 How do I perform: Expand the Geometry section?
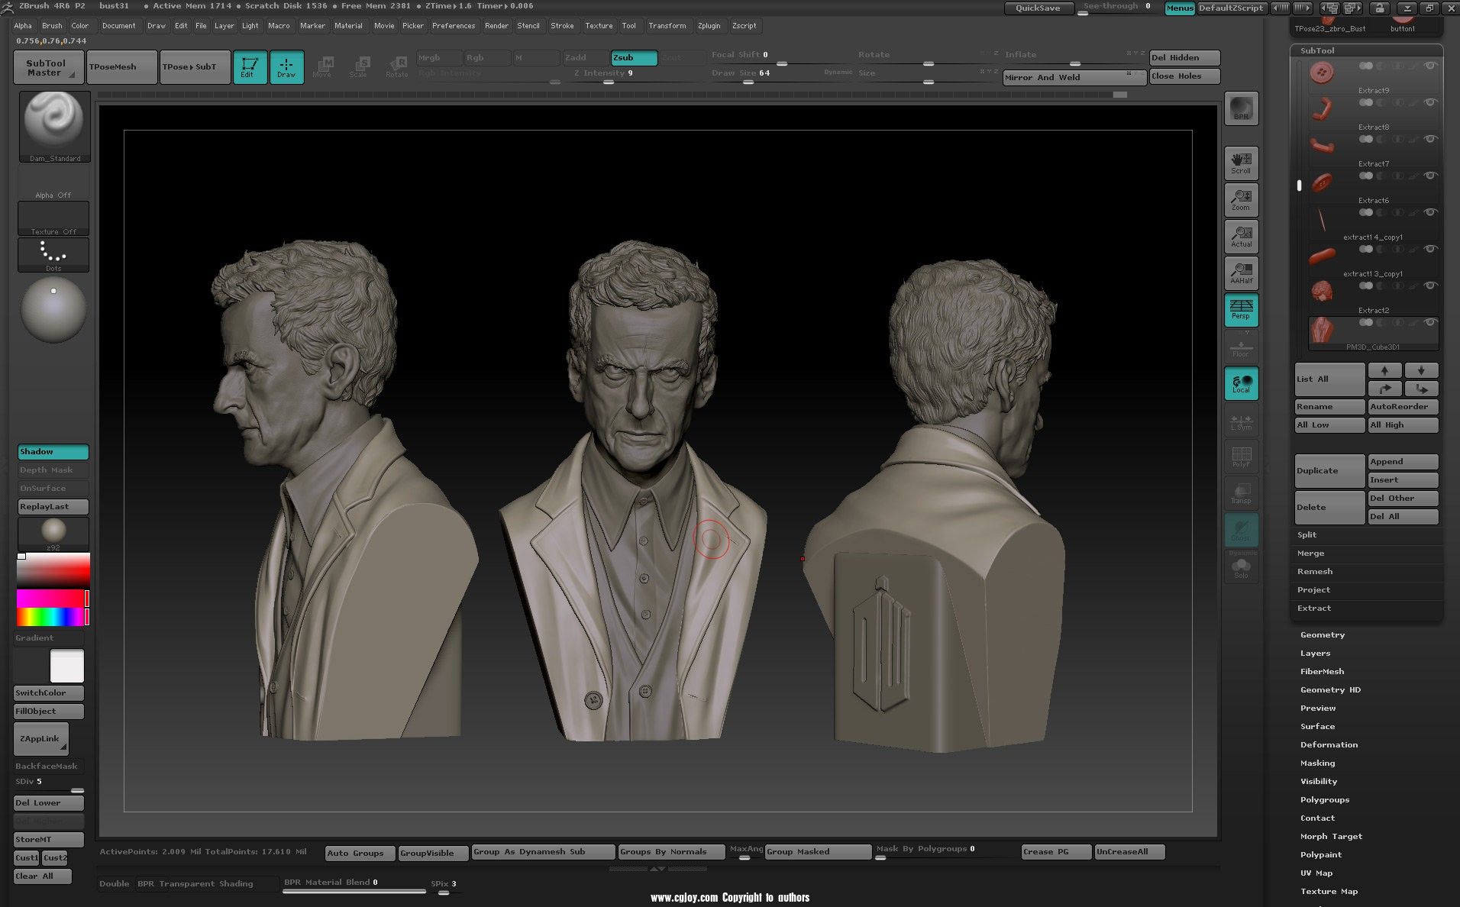click(1323, 635)
